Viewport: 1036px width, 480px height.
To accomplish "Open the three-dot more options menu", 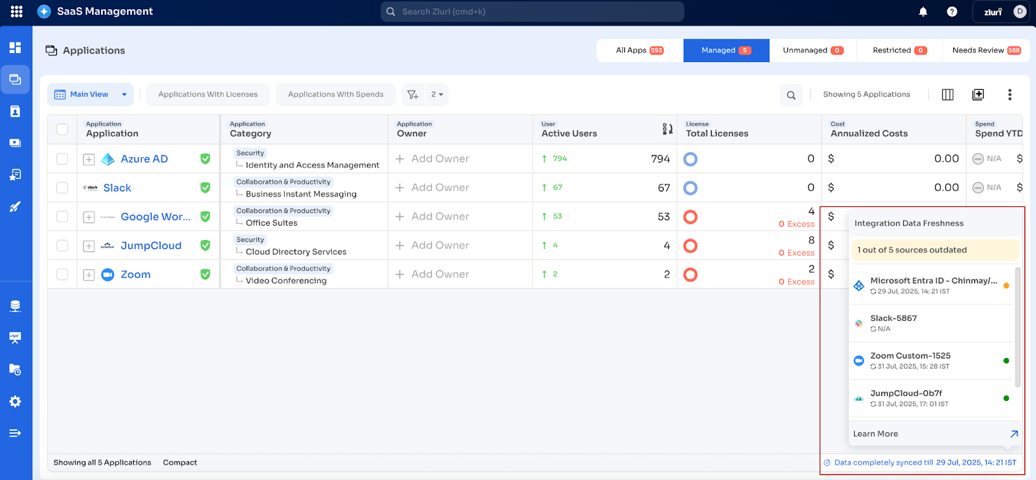I will pyautogui.click(x=1009, y=94).
